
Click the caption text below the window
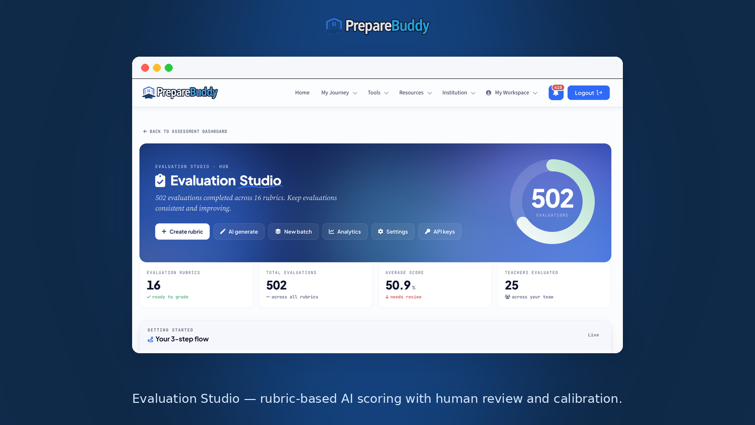pyautogui.click(x=377, y=399)
